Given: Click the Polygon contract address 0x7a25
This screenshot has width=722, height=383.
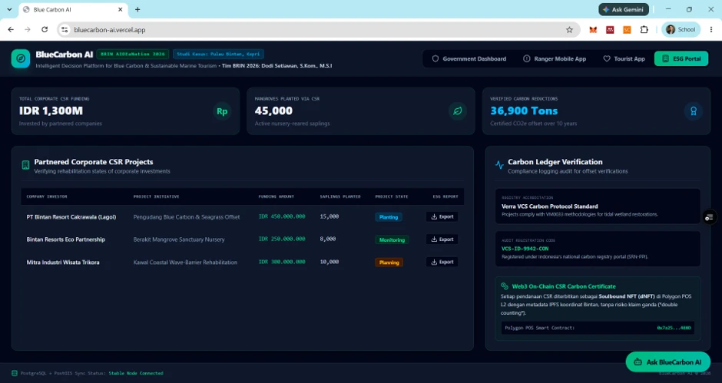Looking at the screenshot, I should (x=674, y=329).
